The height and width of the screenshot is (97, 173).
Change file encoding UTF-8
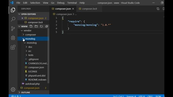pos(142,96)
